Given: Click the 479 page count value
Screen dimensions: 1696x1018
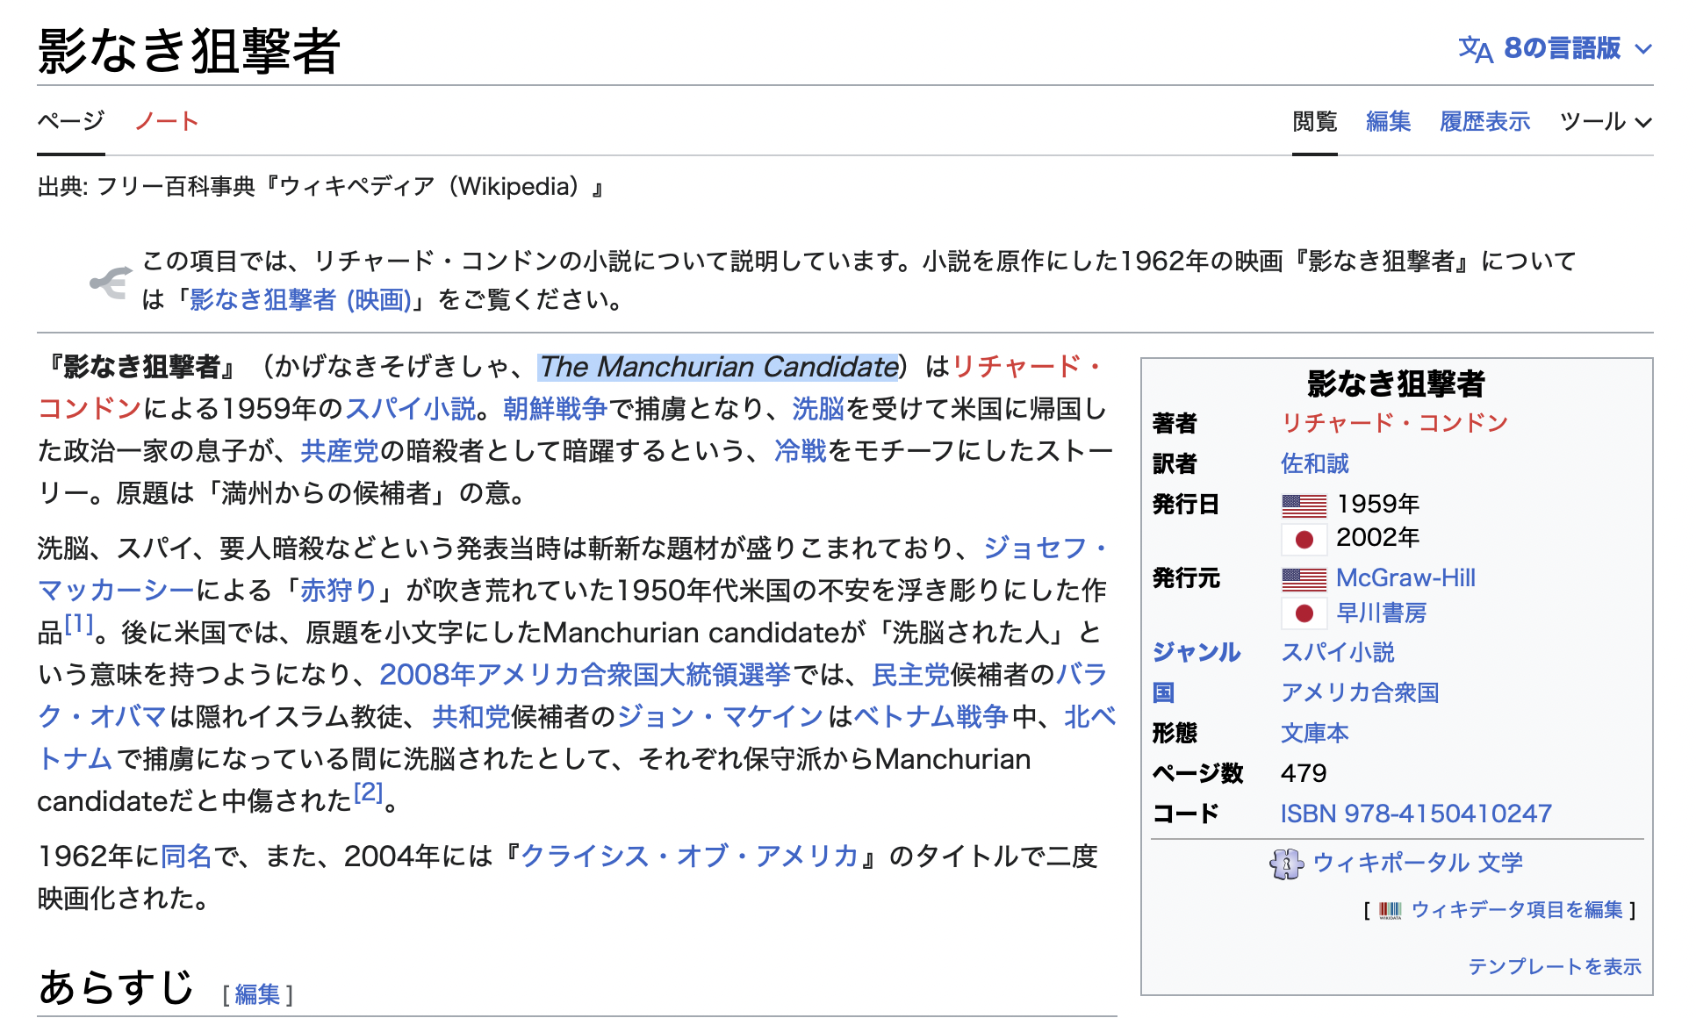Looking at the screenshot, I should click(x=1304, y=773).
